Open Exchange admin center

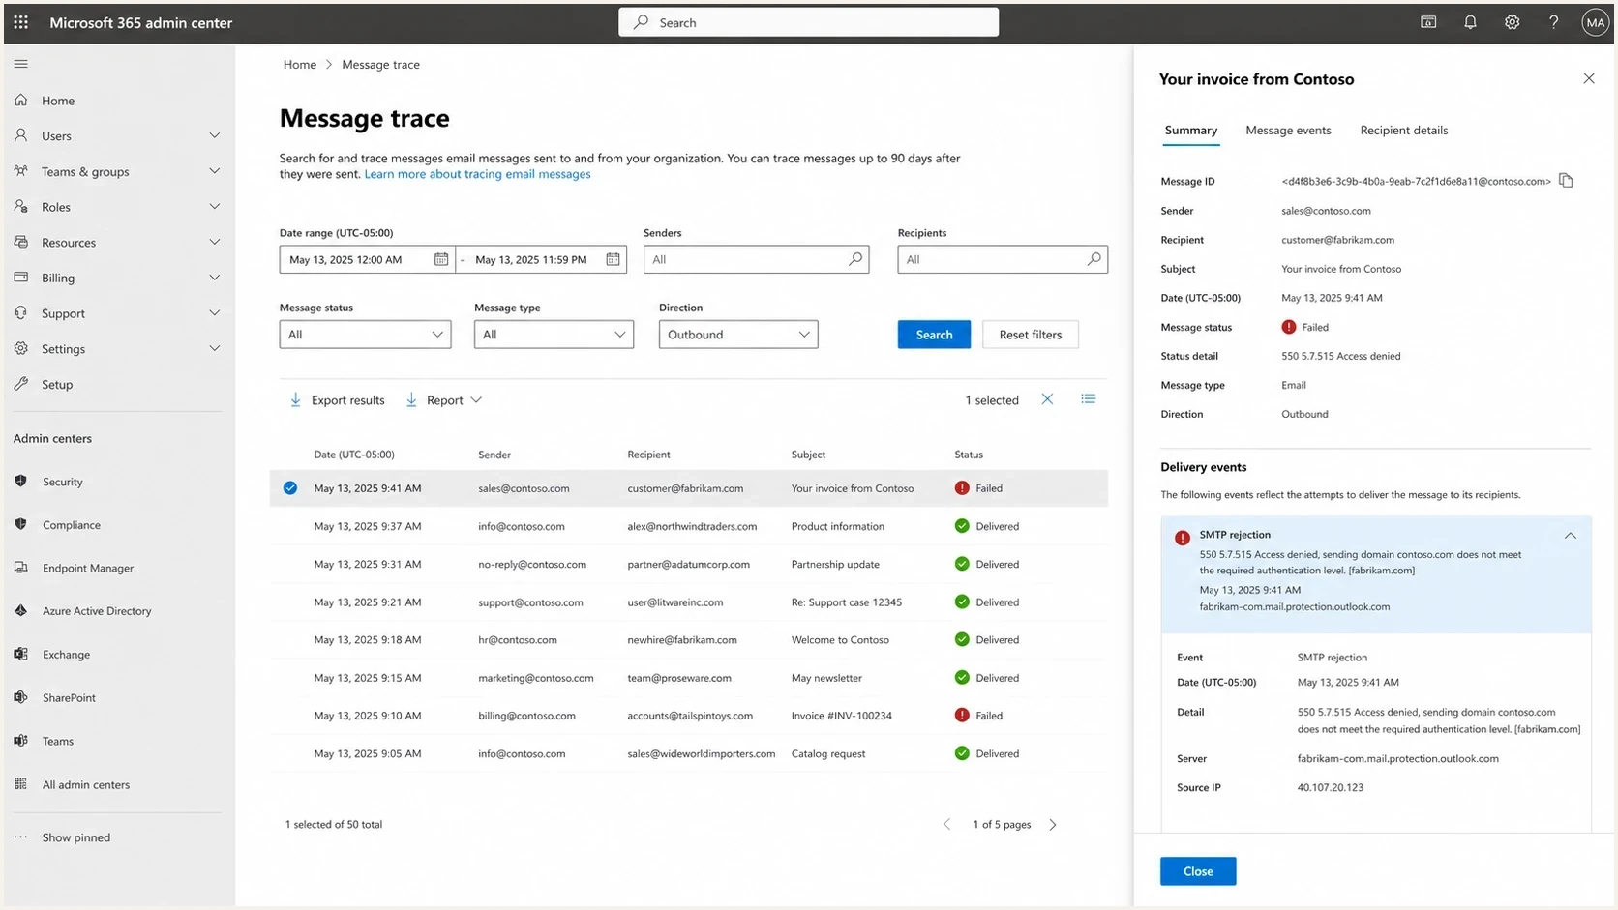pyautogui.click(x=66, y=655)
